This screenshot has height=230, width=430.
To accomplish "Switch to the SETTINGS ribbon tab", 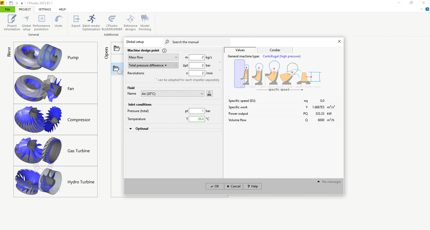I will 45,9.
